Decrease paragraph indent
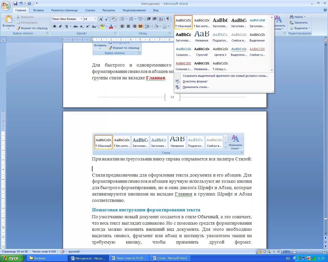The height and width of the screenshot is (262, 328). [149, 19]
